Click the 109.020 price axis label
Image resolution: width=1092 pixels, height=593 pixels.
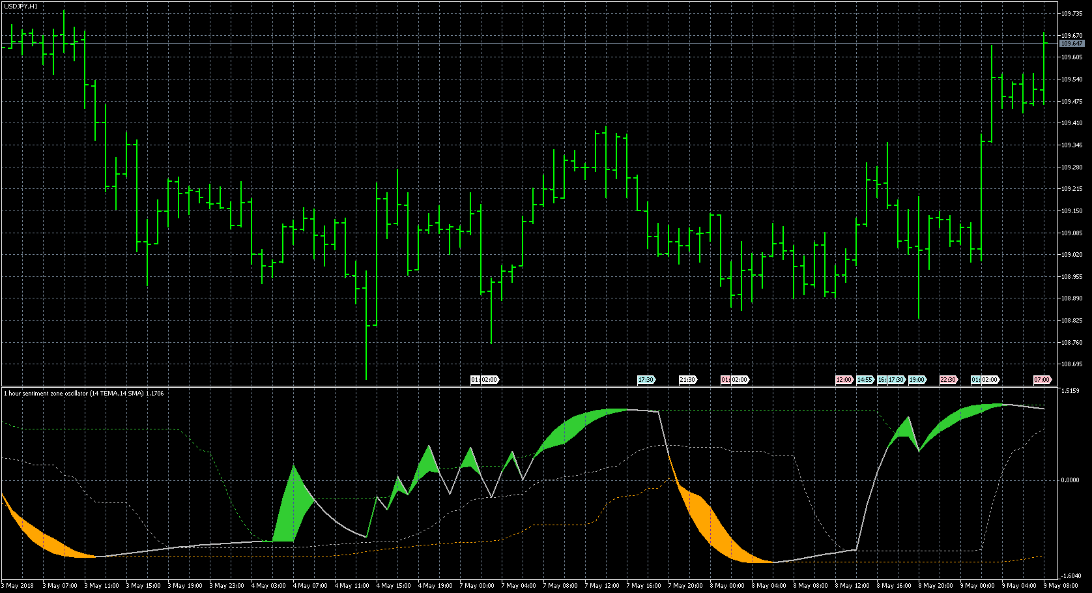[1072, 255]
